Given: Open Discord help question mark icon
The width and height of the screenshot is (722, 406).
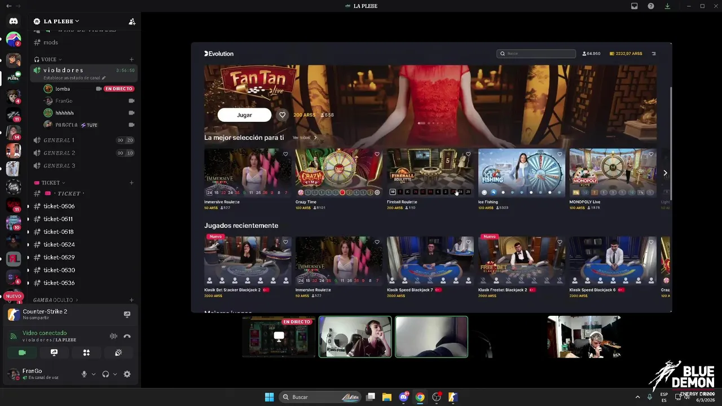Looking at the screenshot, I should coord(651,6).
